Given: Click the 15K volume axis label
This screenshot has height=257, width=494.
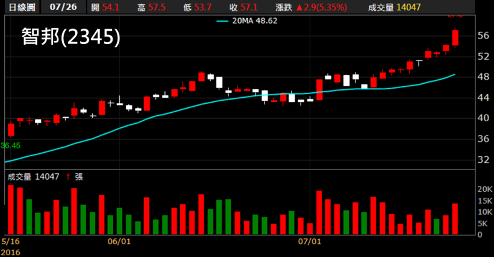Looking at the screenshot, I should pos(485,201).
